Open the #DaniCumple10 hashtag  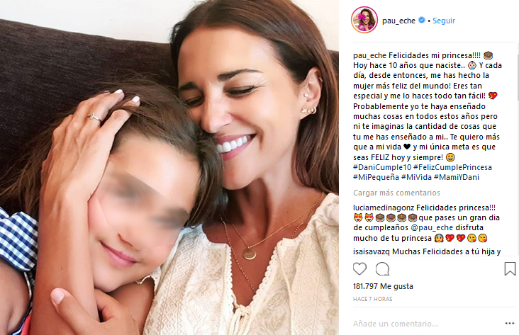tap(382, 167)
